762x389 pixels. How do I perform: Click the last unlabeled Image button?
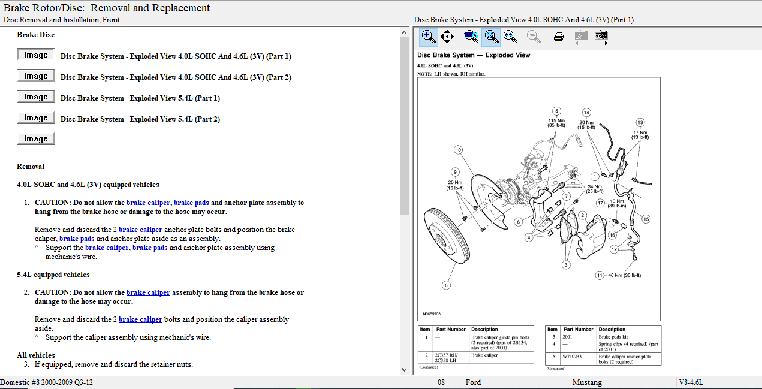pyautogui.click(x=36, y=139)
